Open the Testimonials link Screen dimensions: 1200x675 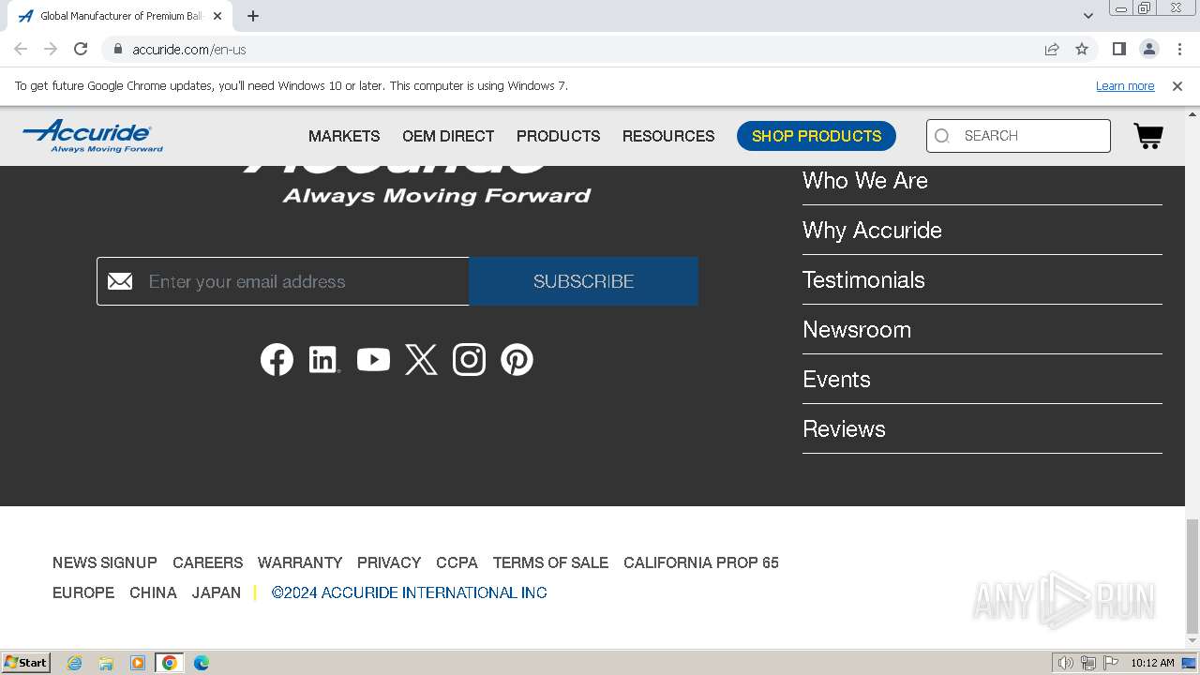coord(863,279)
